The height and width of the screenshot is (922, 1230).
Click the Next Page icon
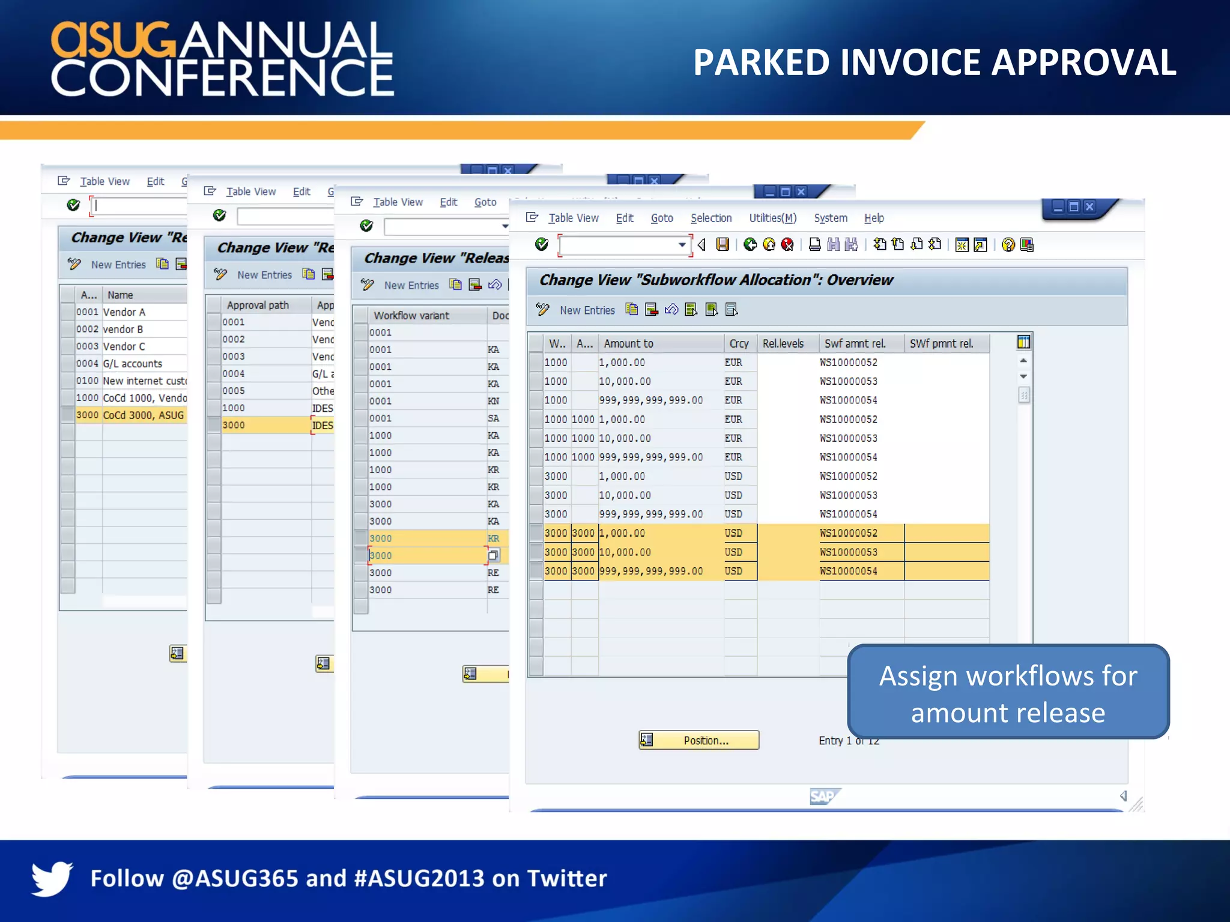916,244
